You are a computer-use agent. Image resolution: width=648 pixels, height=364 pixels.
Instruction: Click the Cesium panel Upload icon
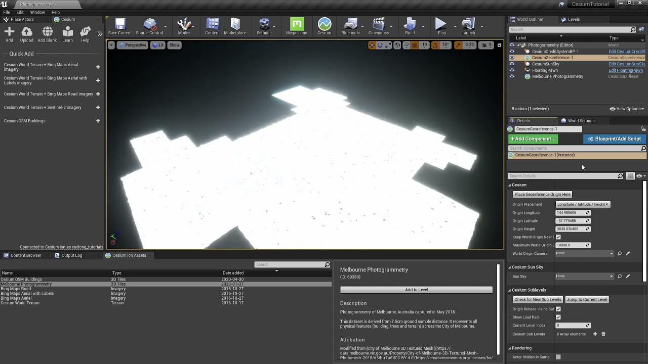[x=27, y=35]
